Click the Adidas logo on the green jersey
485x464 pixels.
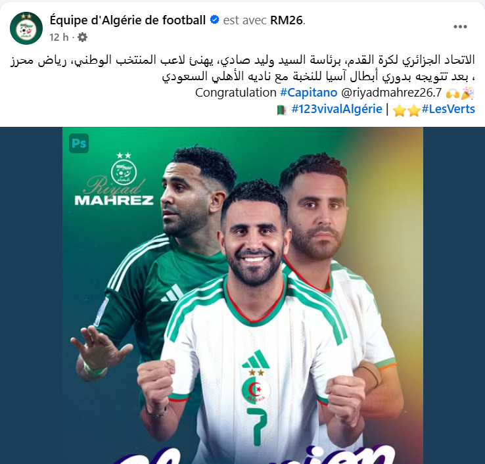[x=172, y=293]
